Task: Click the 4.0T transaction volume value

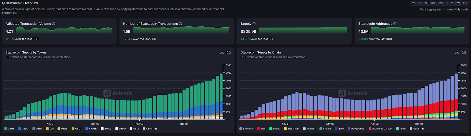Action: pos(9,31)
